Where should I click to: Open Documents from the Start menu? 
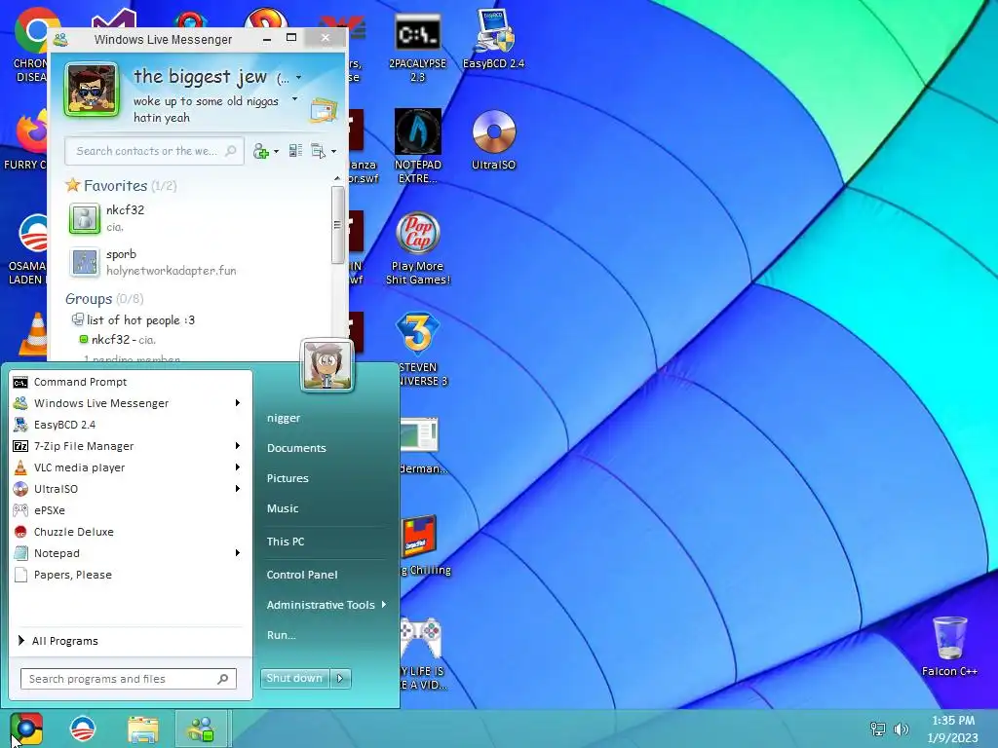[x=296, y=448]
